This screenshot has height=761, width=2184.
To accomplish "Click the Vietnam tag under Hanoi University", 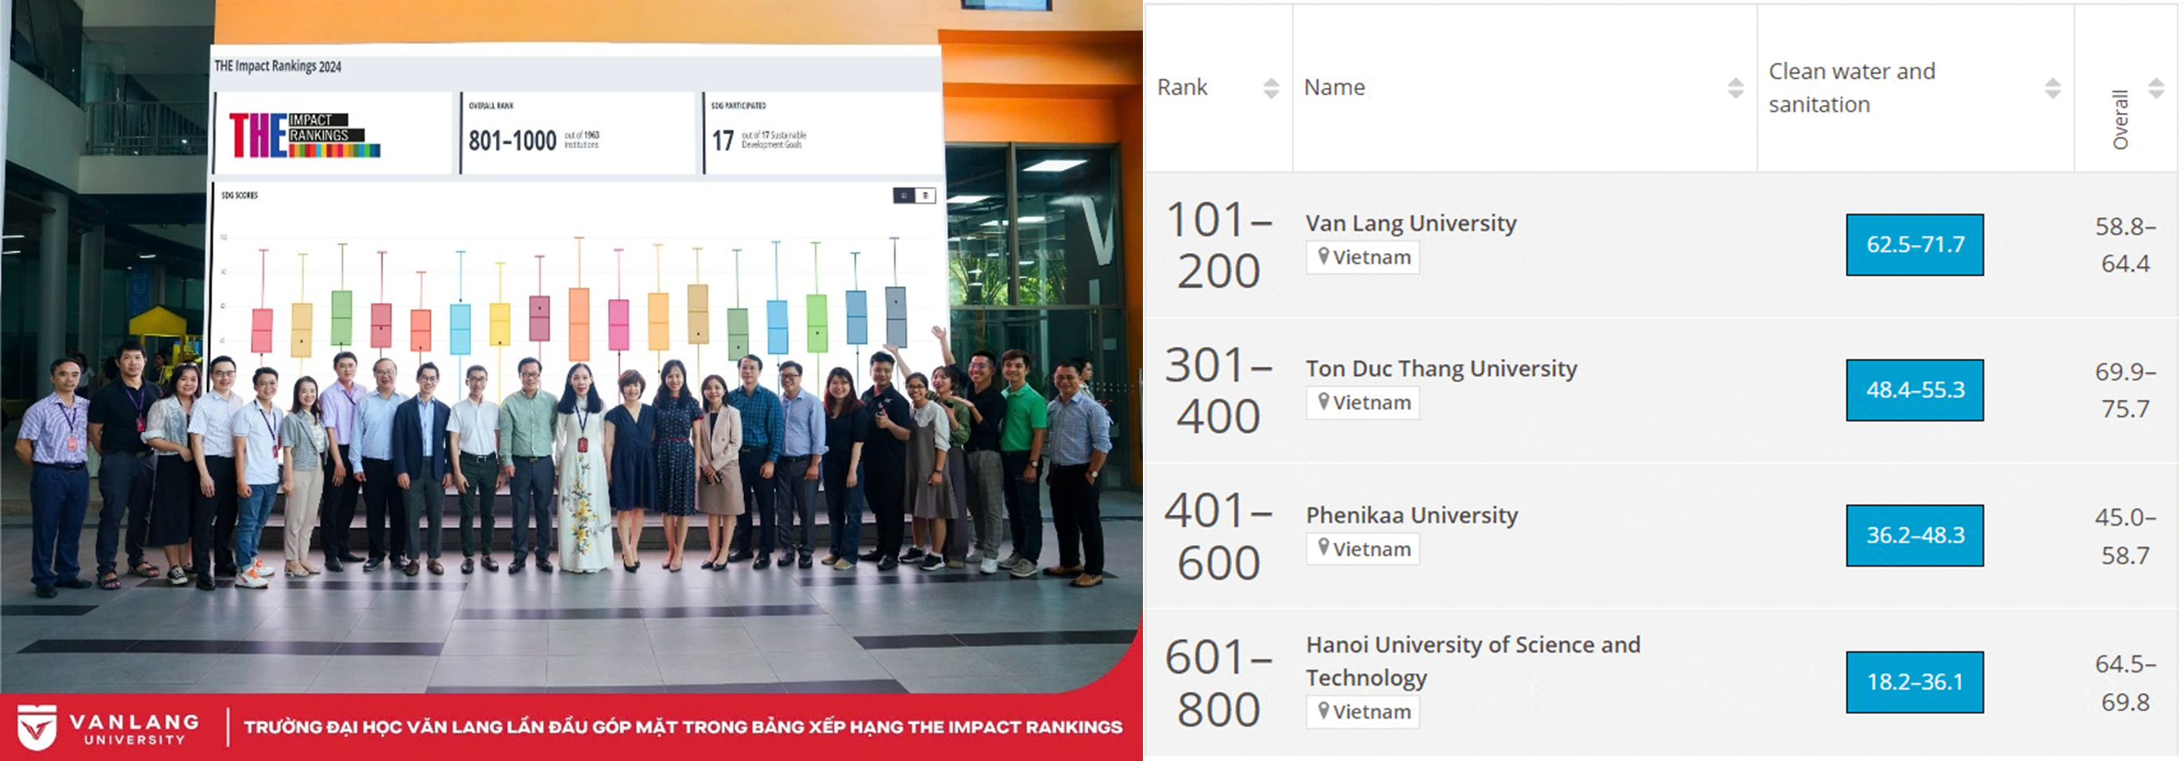I will [x=1363, y=712].
